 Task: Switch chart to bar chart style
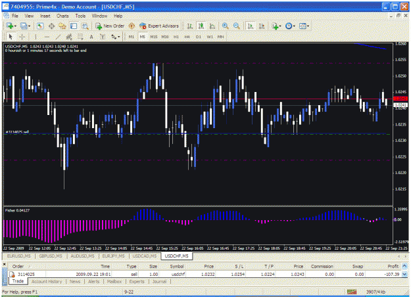tap(190, 26)
